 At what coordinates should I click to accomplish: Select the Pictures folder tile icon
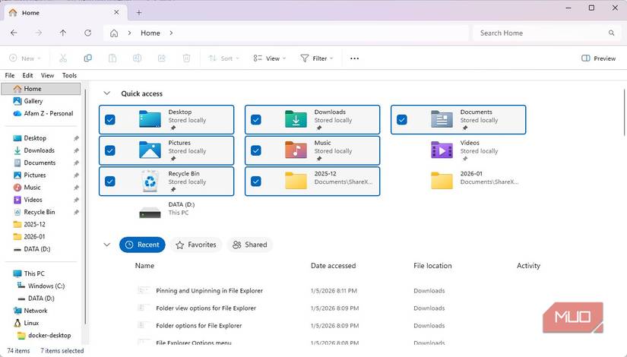pyautogui.click(x=150, y=150)
